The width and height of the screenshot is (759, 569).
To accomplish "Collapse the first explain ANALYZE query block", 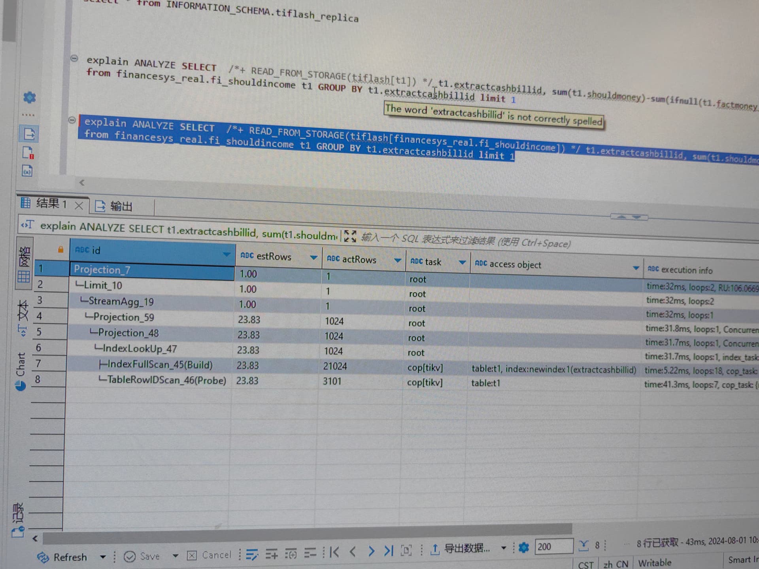I will 74,58.
